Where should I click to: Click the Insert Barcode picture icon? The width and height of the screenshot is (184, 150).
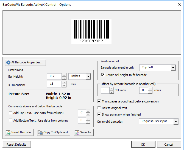coord(8,133)
